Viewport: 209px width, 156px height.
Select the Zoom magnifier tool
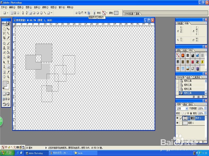click(x=8, y=77)
